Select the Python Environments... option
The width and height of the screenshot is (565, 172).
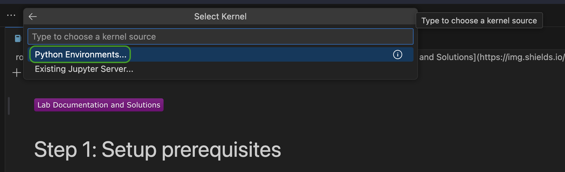[x=80, y=55]
